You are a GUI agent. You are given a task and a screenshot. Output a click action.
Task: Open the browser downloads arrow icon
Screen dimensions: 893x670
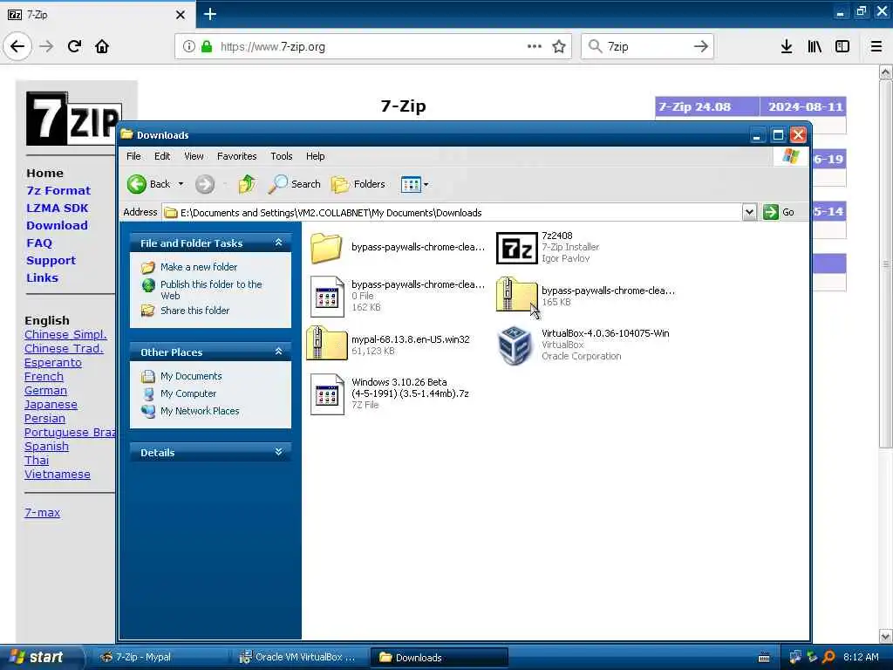click(786, 46)
